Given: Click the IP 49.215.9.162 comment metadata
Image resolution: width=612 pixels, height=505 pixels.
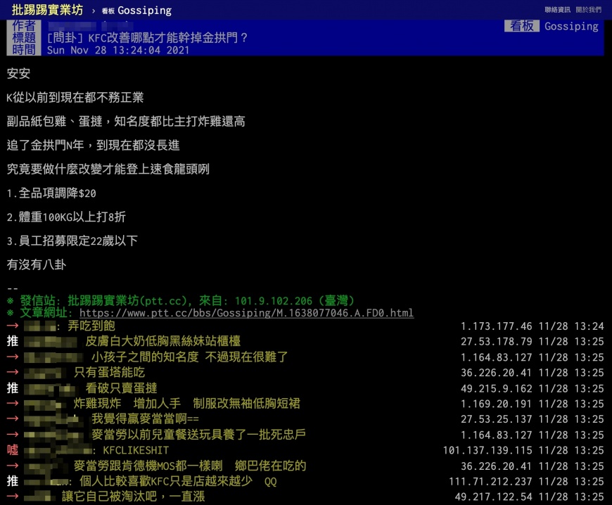Looking at the screenshot, I should 532,388.
